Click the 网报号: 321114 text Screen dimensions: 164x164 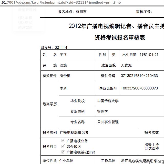click(x=54, y=47)
